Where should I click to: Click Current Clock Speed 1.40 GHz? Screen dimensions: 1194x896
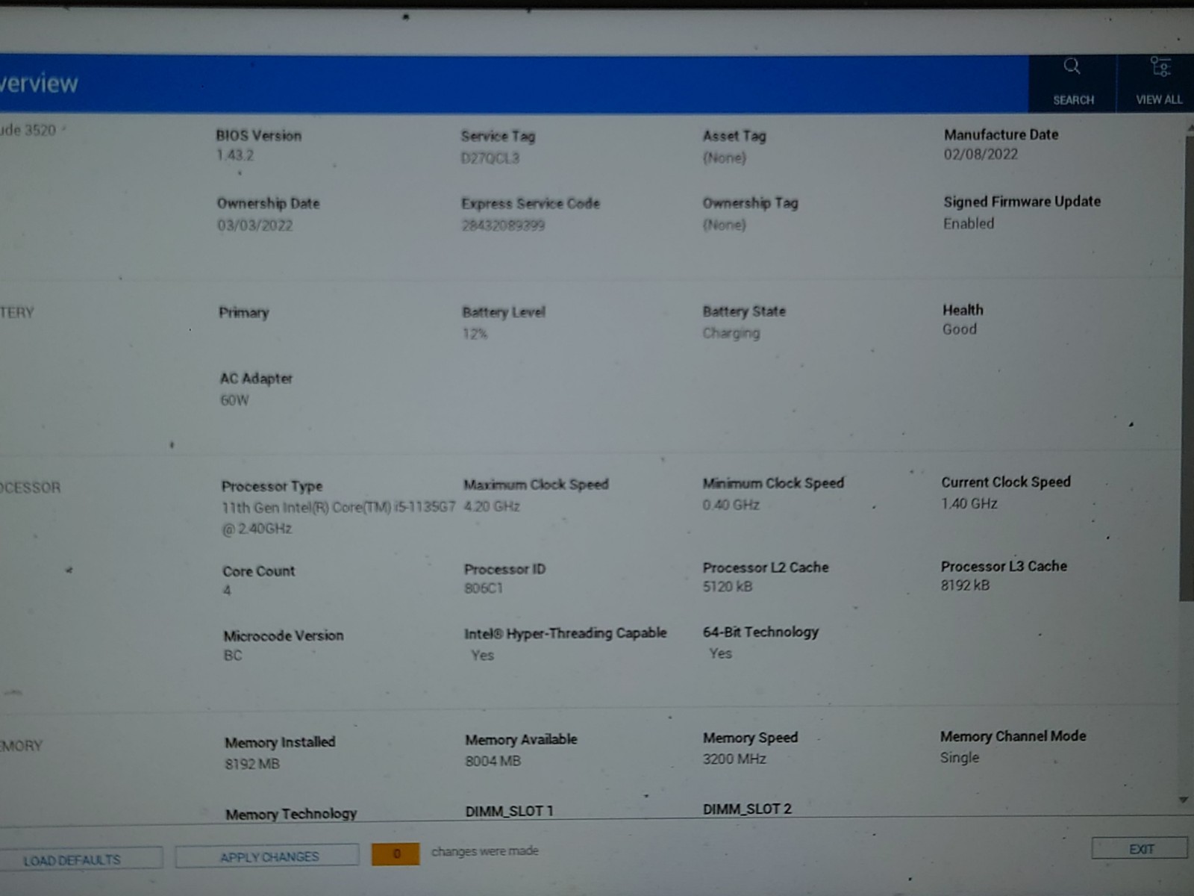pyautogui.click(x=969, y=503)
